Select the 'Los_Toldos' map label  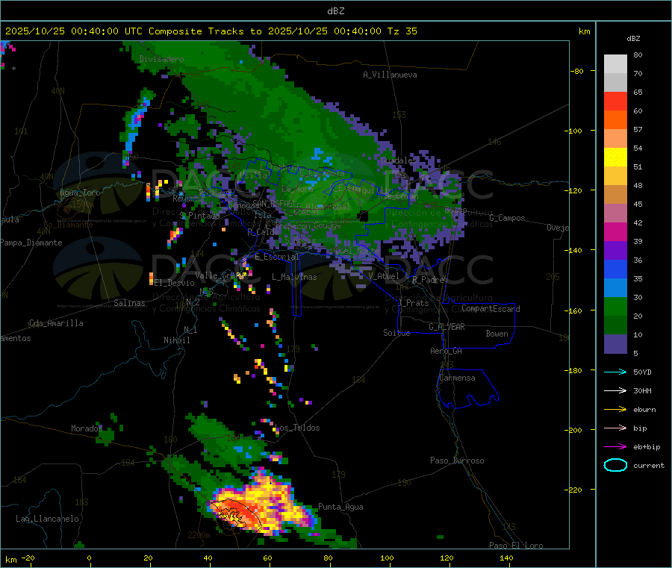(297, 428)
